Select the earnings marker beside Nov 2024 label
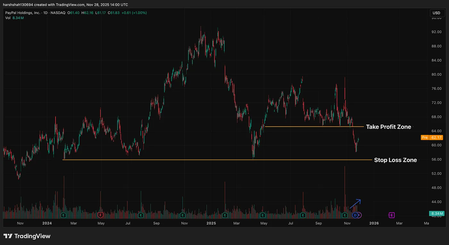This screenshot has width=449, height=245. [x=183, y=215]
